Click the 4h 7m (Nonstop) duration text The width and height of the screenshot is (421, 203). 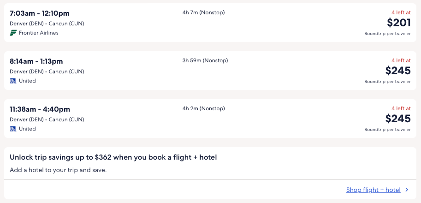(203, 12)
